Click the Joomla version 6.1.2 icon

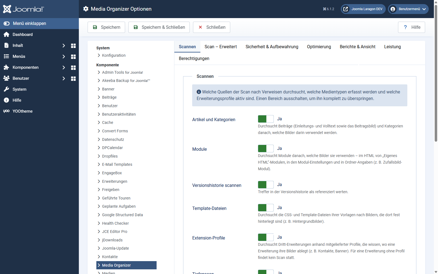325,9
